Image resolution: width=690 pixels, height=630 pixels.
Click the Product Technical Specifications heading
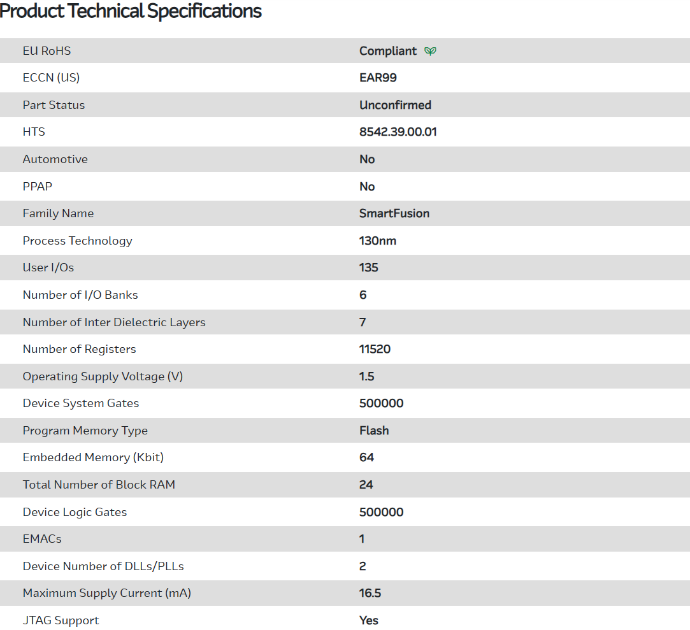(x=131, y=11)
